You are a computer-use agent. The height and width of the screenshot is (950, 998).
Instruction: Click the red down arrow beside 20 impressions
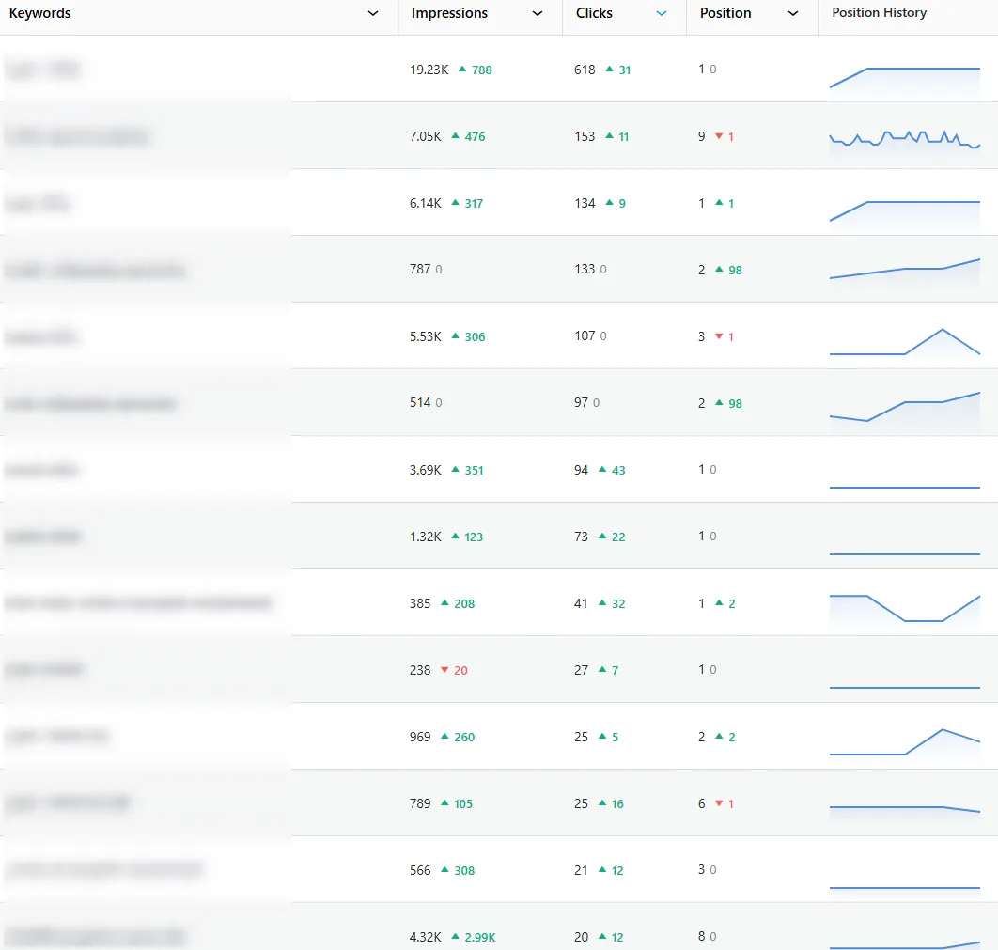pos(444,670)
